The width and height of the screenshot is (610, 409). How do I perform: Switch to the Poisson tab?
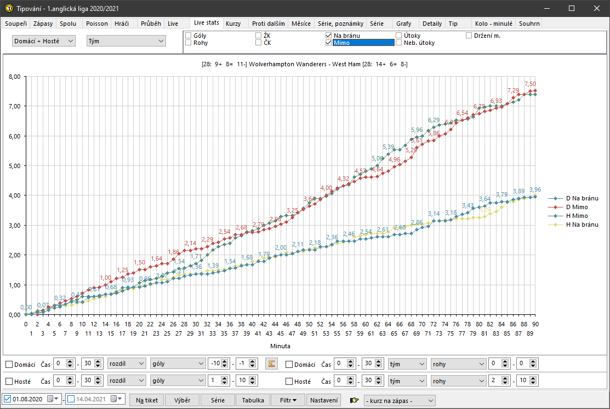(x=96, y=24)
